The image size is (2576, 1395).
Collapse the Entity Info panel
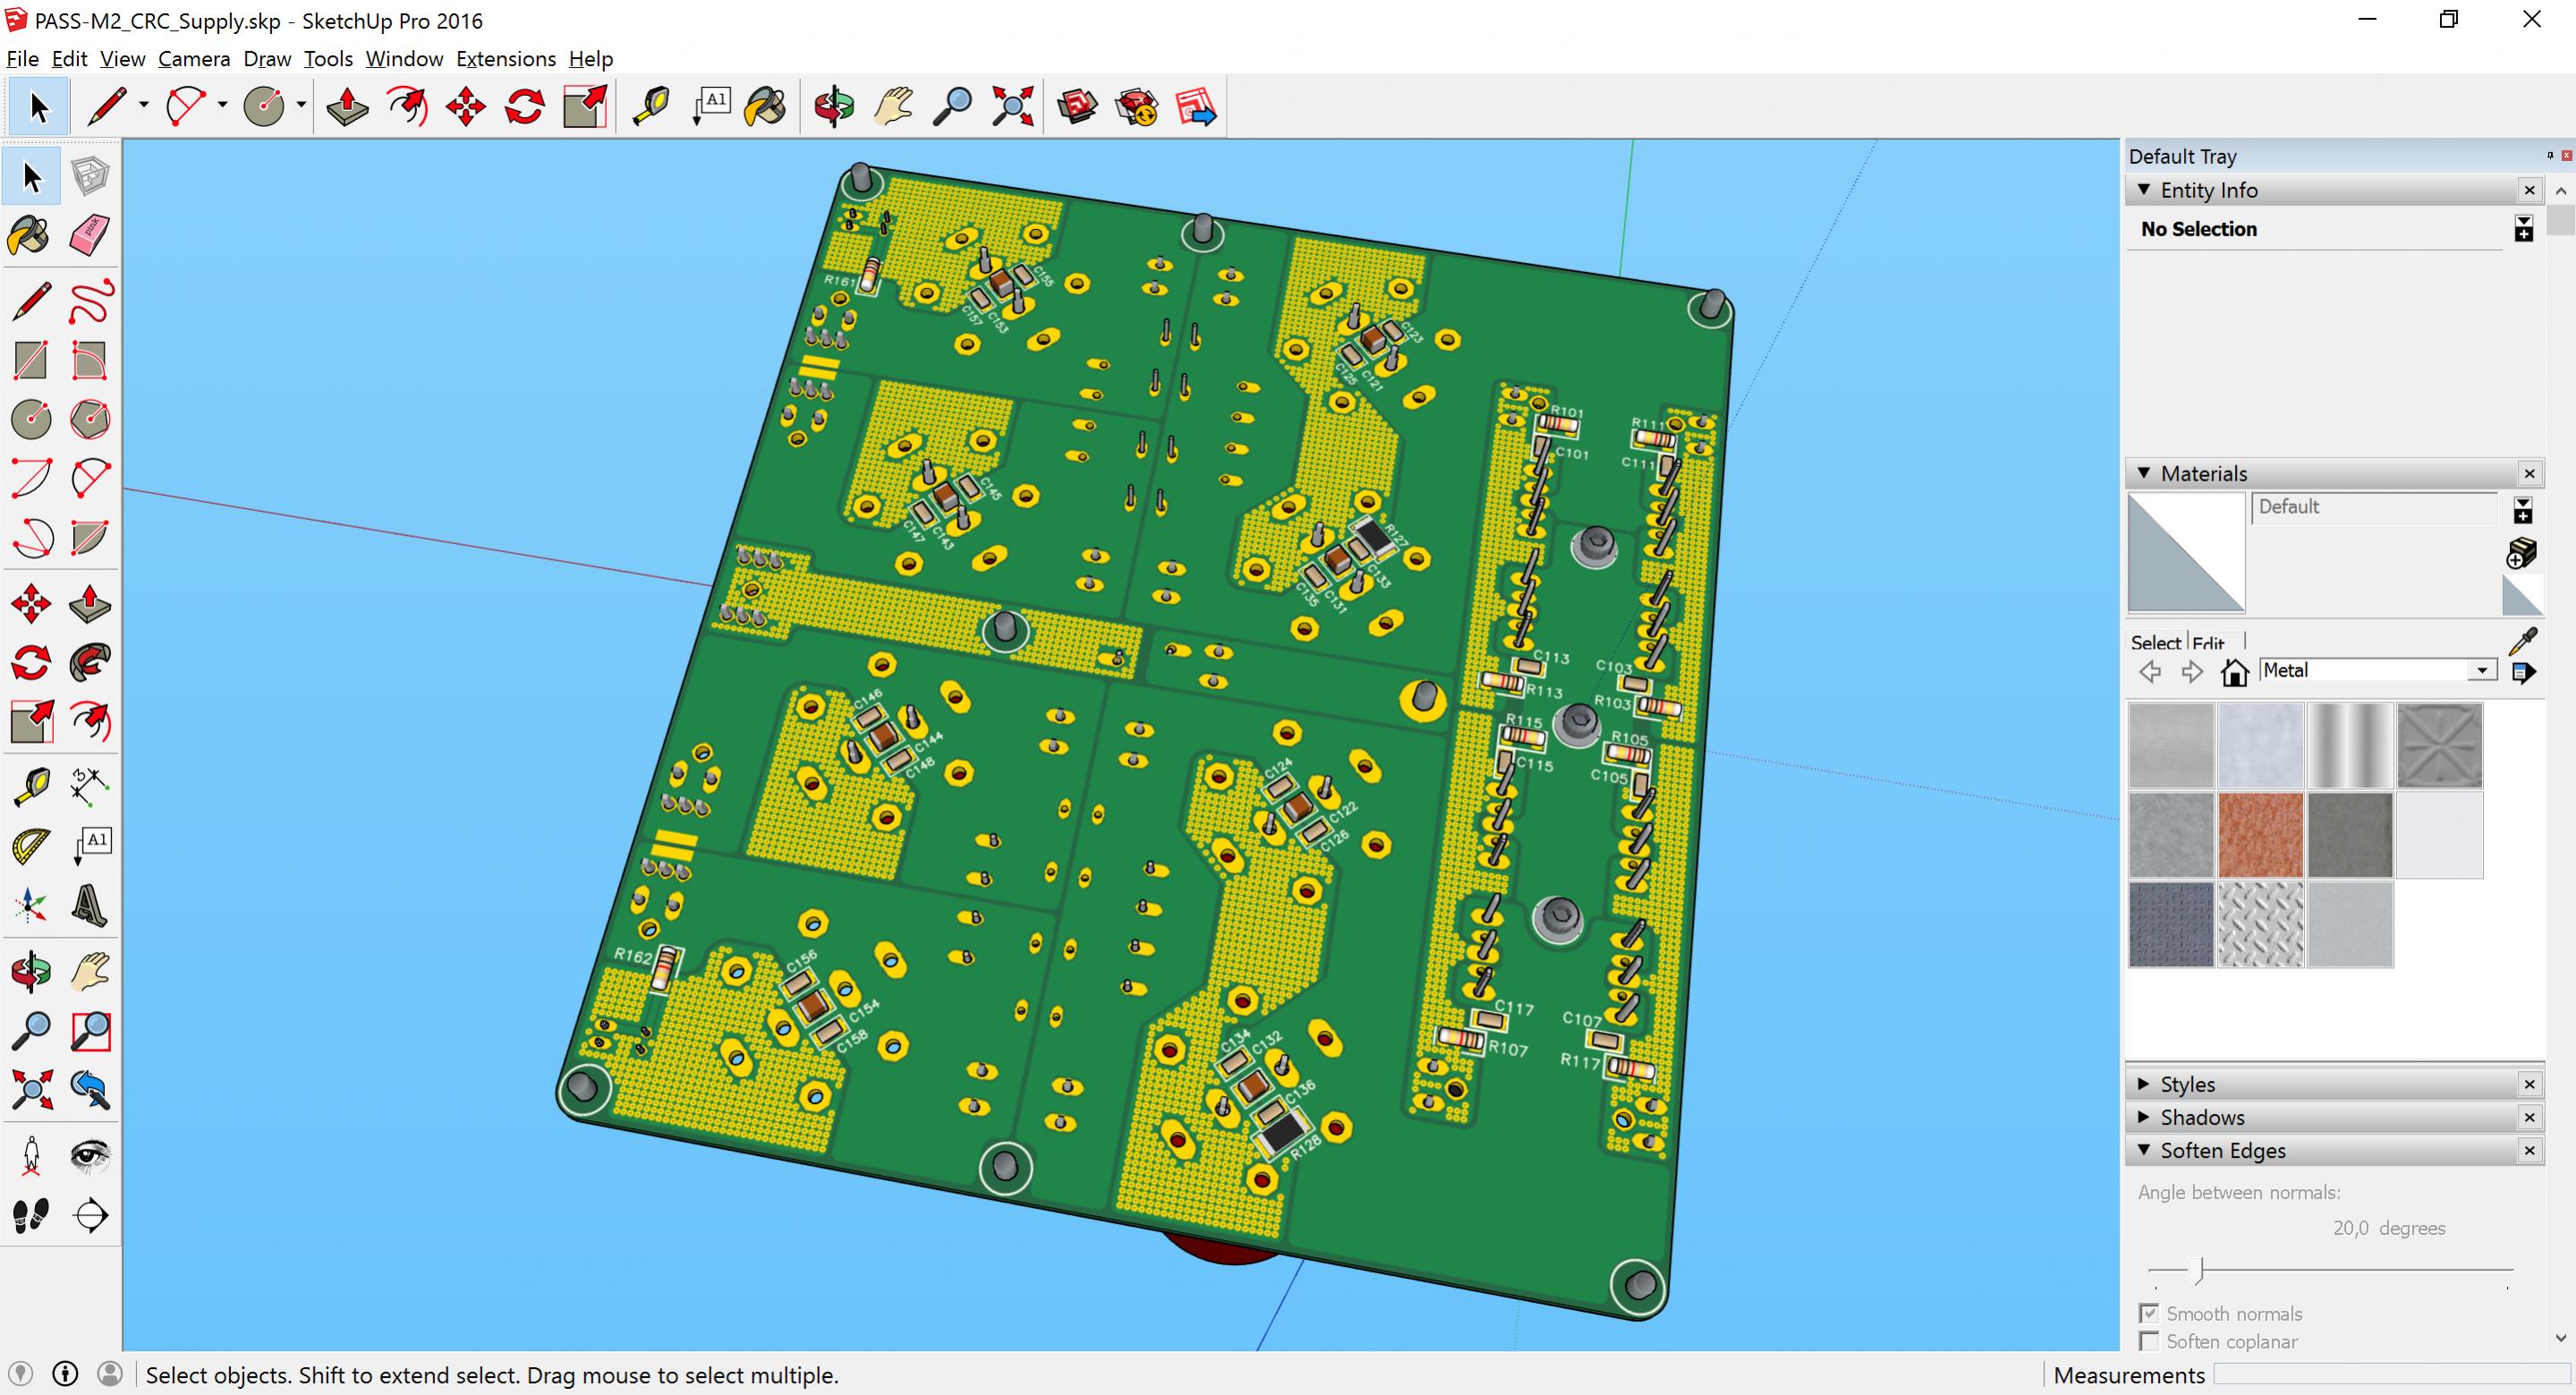click(2144, 189)
